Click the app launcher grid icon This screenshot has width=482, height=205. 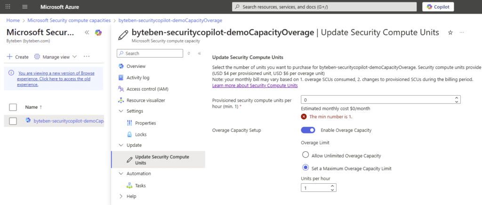point(8,7)
